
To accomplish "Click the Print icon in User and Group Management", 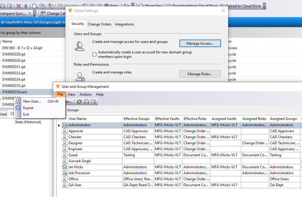I will pos(86,101).
